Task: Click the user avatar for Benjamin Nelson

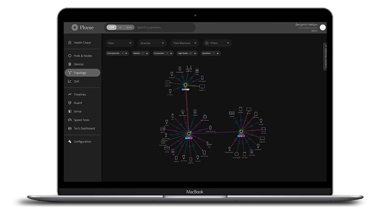Action: (322, 27)
